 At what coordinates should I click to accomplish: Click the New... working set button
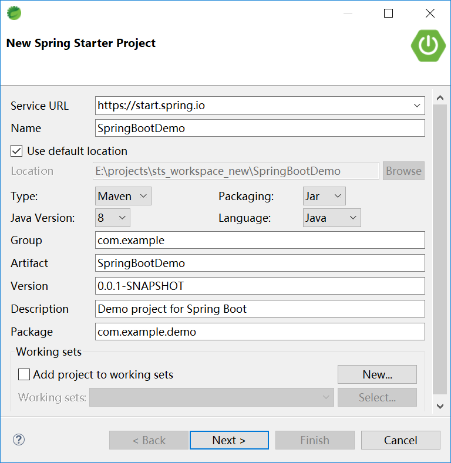coord(377,374)
